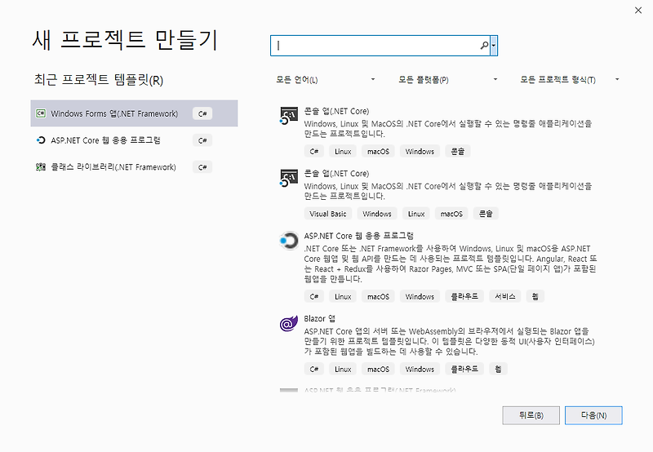This screenshot has height=452, width=653.
Task: Click the C# tag under ASP.NET Core template
Action: point(314,297)
